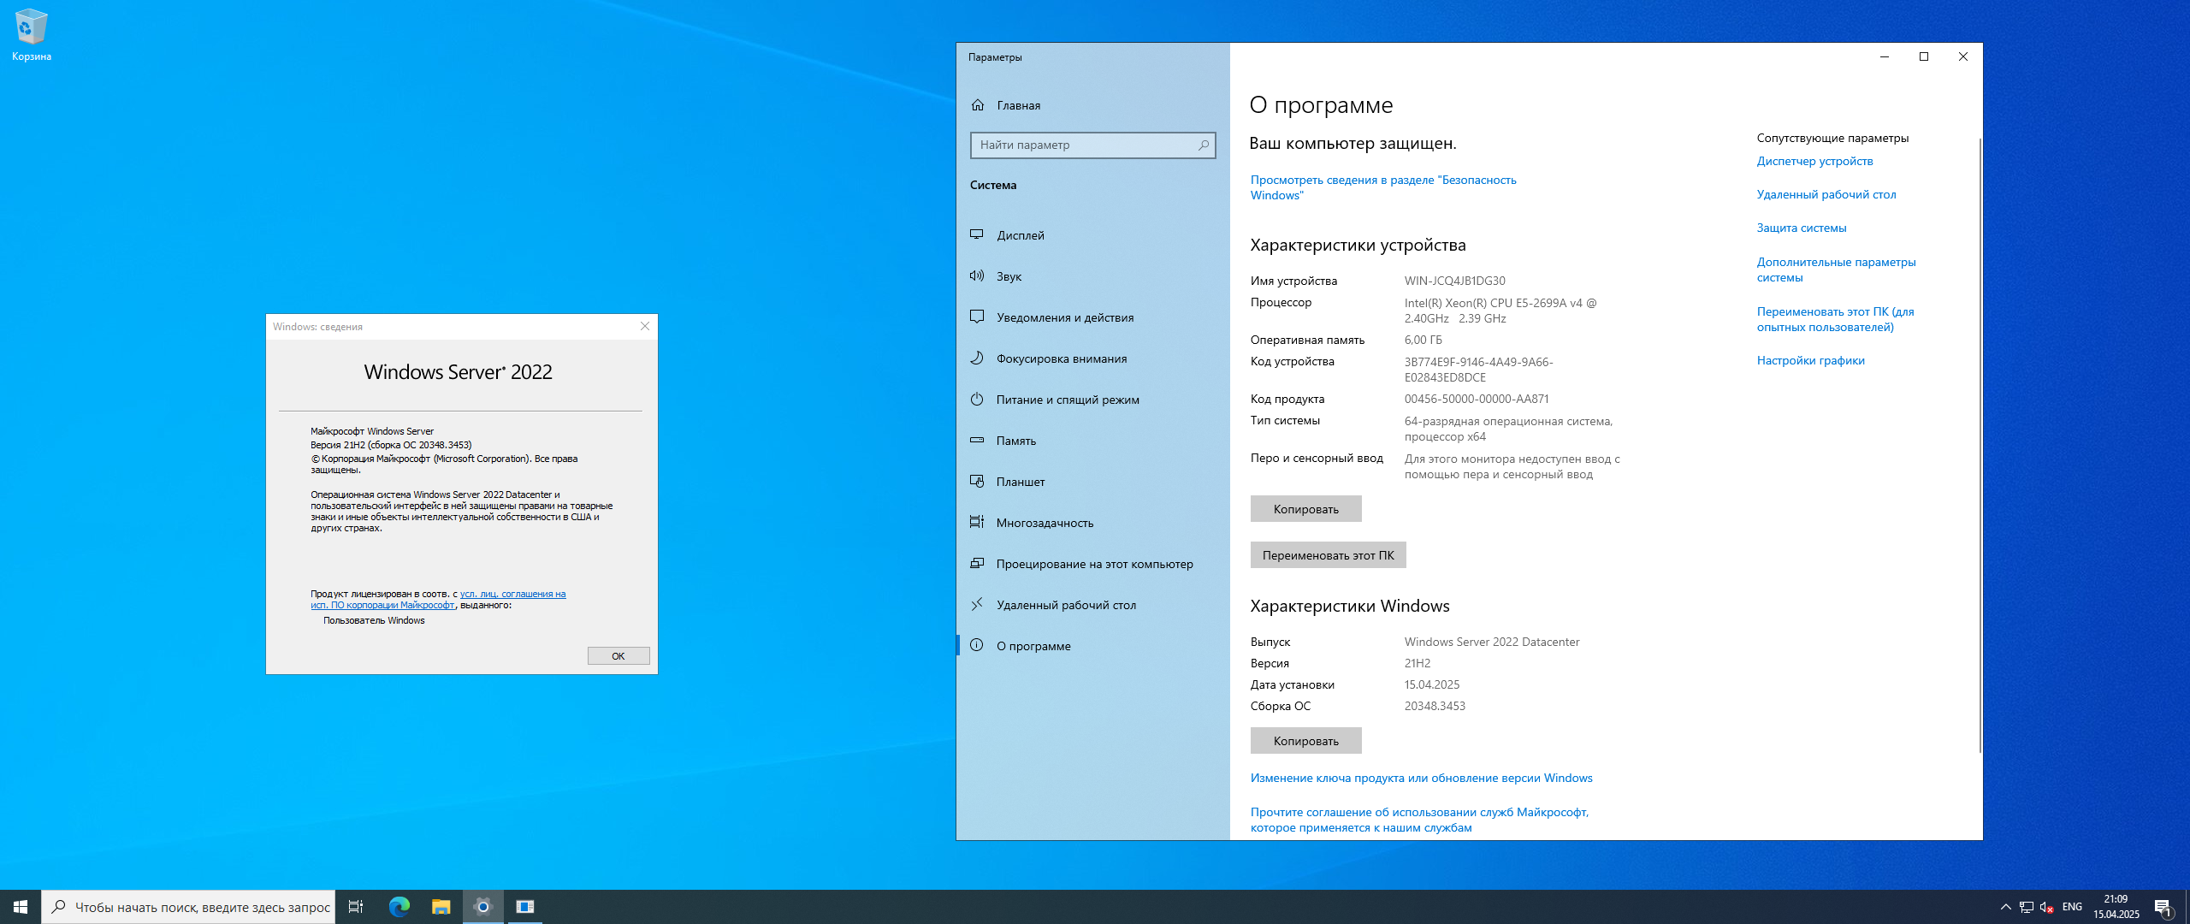Open the Task View taskbar icon
The width and height of the screenshot is (2190, 924).
[x=356, y=907]
